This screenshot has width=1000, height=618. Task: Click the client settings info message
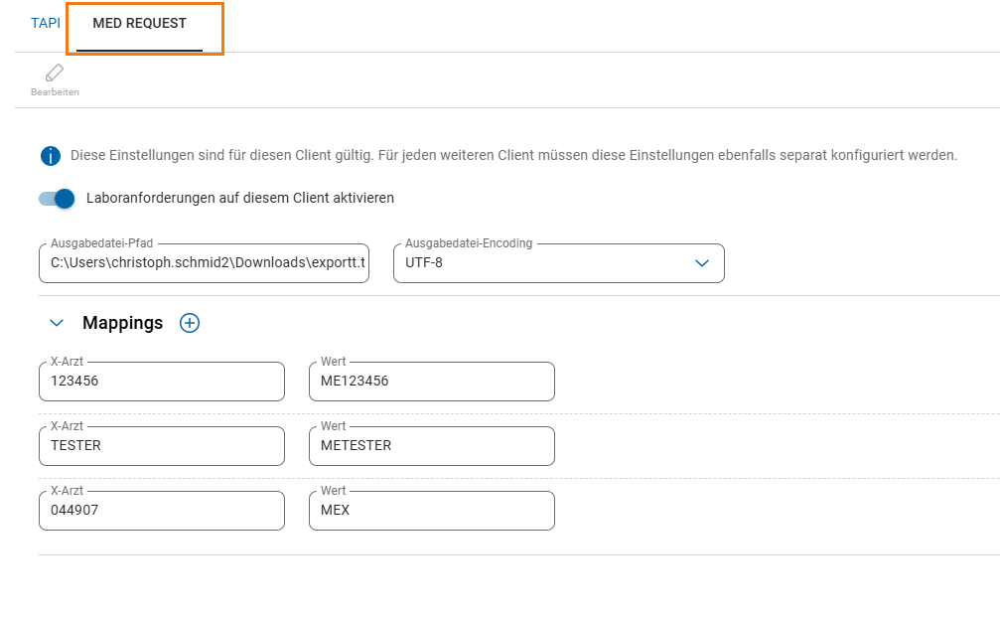514,155
